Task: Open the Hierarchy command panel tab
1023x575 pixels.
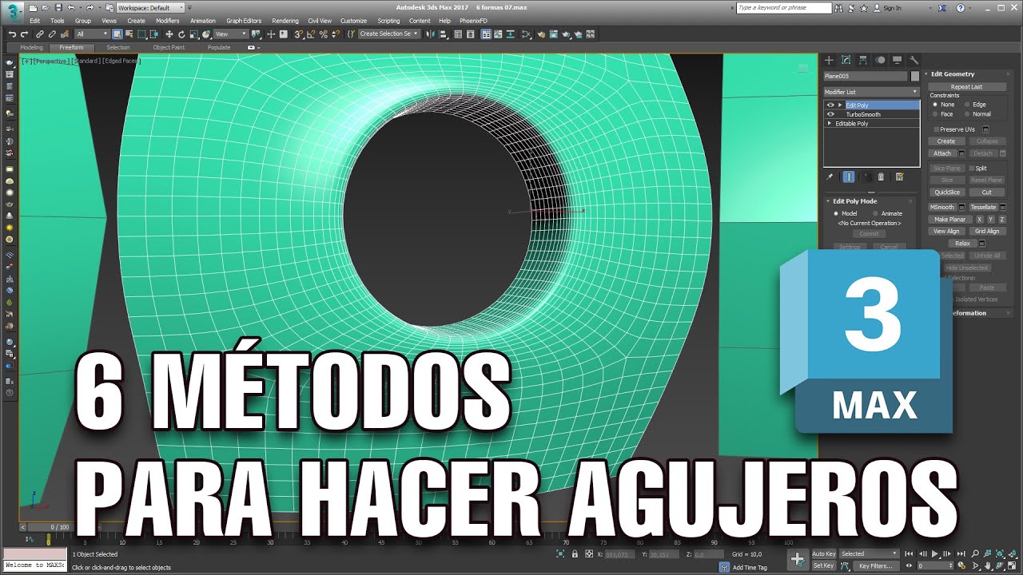Action: 863,60
